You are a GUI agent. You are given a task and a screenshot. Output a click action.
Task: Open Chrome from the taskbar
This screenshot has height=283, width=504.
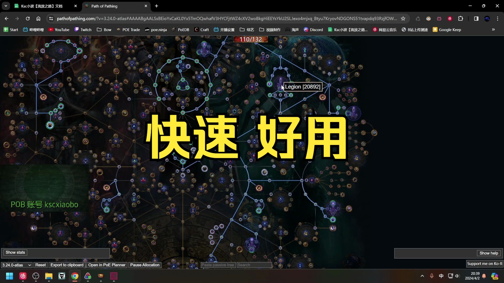click(75, 276)
